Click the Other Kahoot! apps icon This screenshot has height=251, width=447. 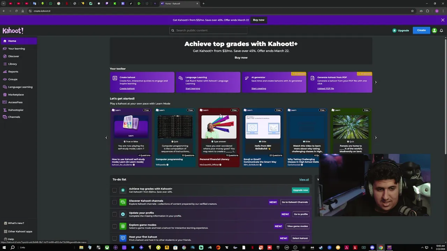(5, 231)
